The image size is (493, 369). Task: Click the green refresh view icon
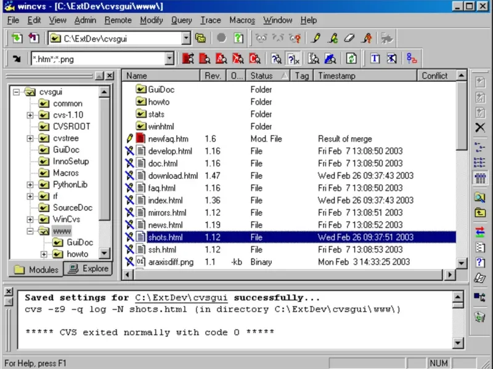(351, 59)
